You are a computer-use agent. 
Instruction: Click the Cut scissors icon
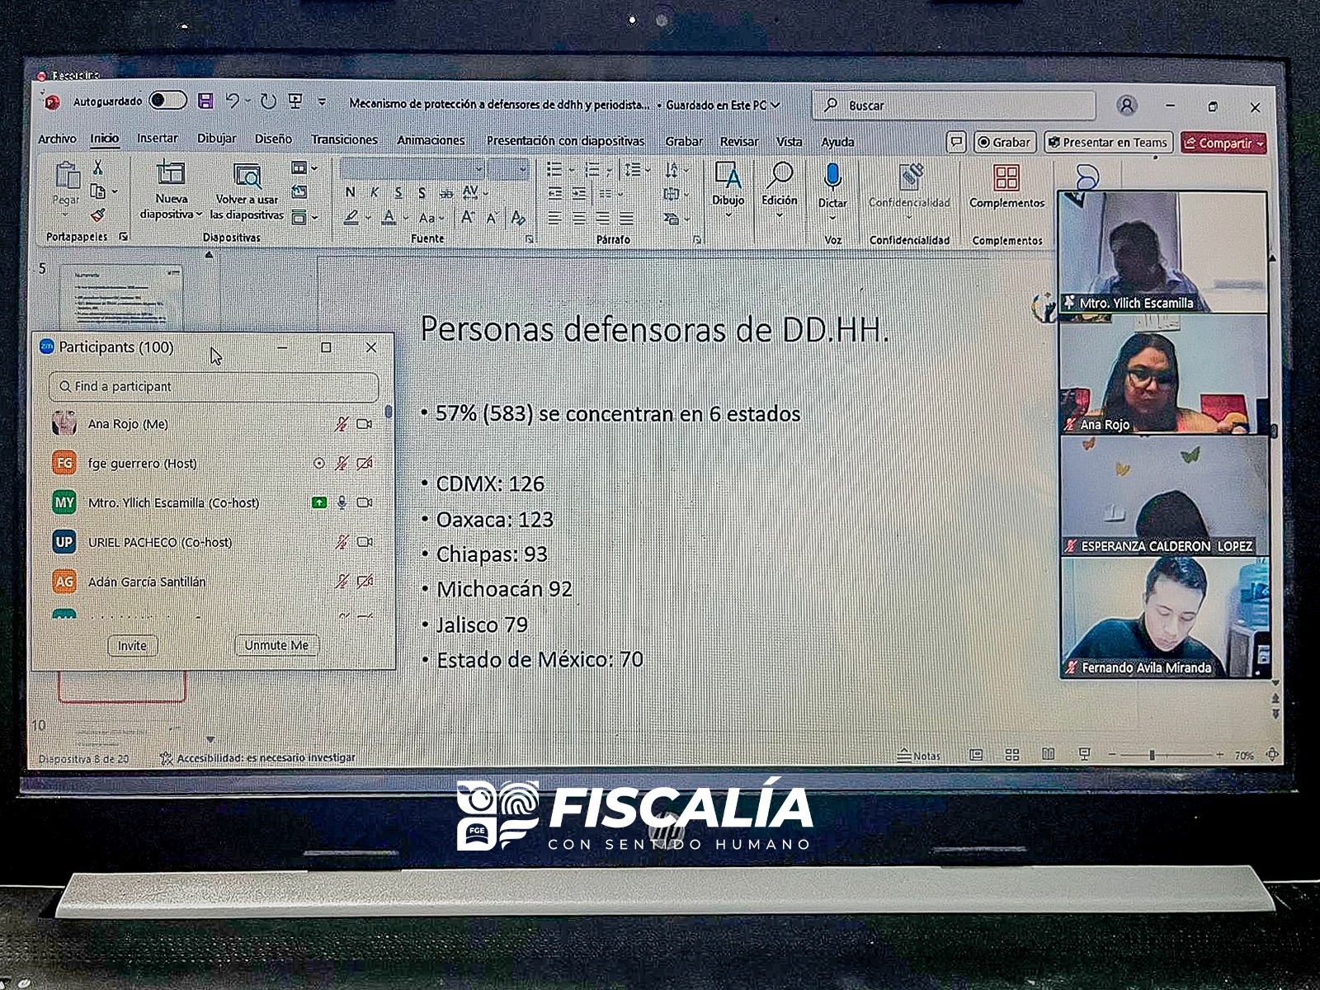click(97, 167)
